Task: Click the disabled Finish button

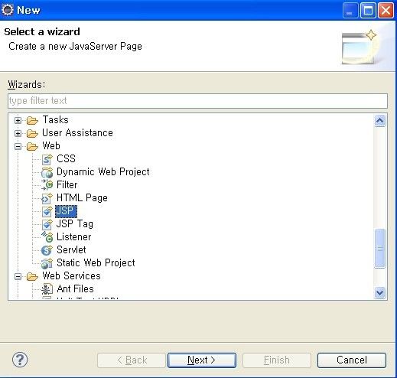Action: coord(277,360)
